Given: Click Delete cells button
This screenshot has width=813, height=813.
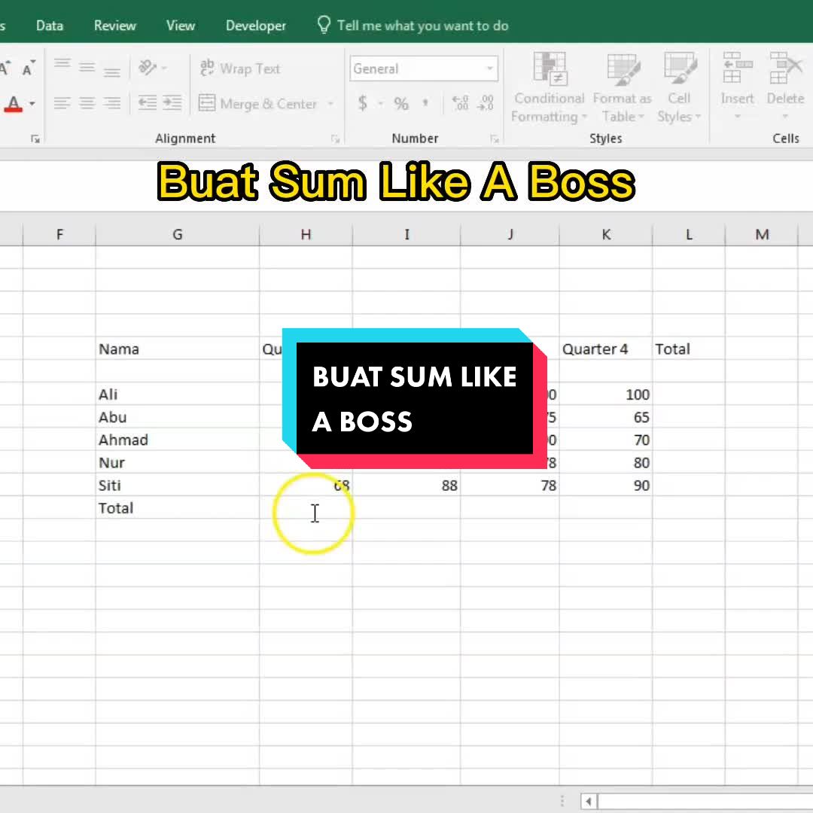Looking at the screenshot, I should [785, 86].
